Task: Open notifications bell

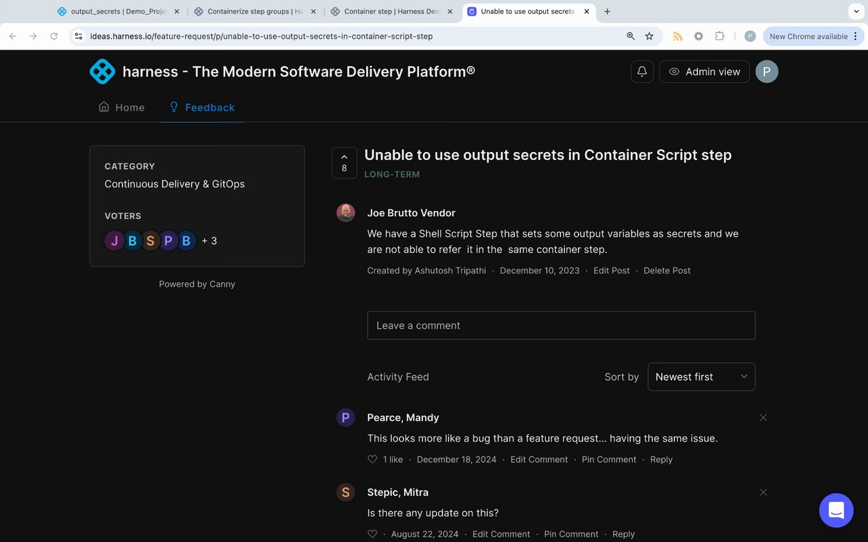Action: pyautogui.click(x=642, y=72)
